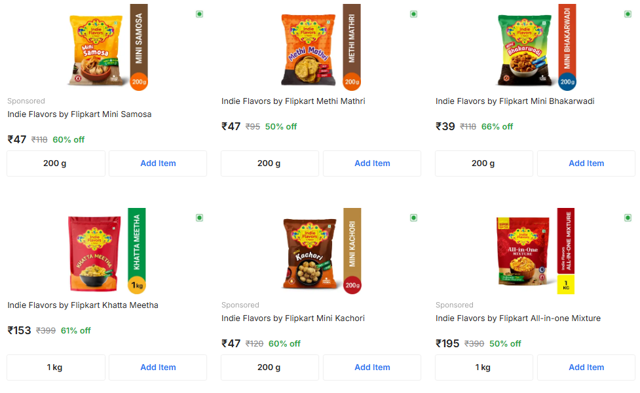The height and width of the screenshot is (393, 640).
Task: Add Mini Bhakarwadi item to cart
Action: coord(586,163)
